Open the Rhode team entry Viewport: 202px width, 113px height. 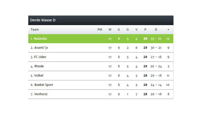[x=39, y=66]
